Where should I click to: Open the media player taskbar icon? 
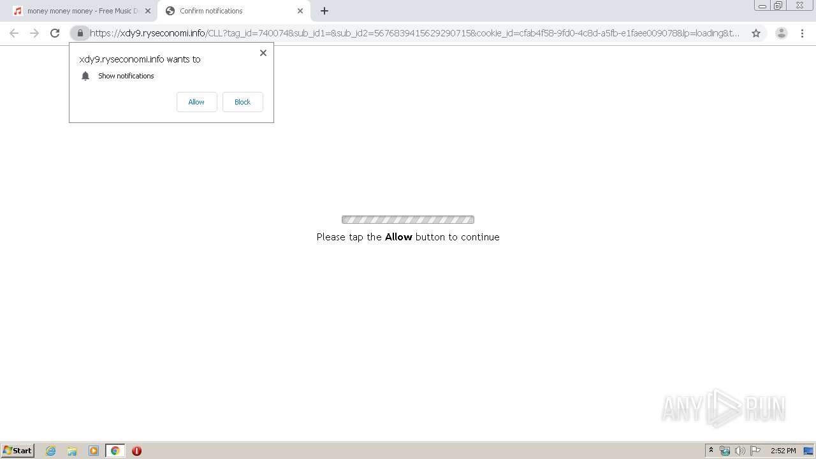click(94, 451)
